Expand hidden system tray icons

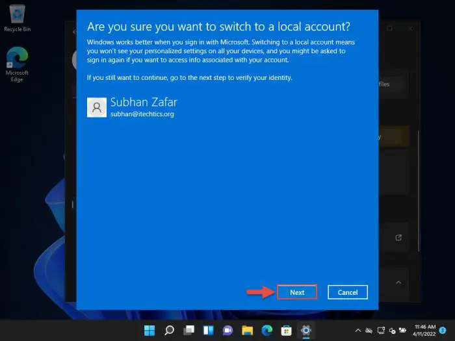coord(357,330)
